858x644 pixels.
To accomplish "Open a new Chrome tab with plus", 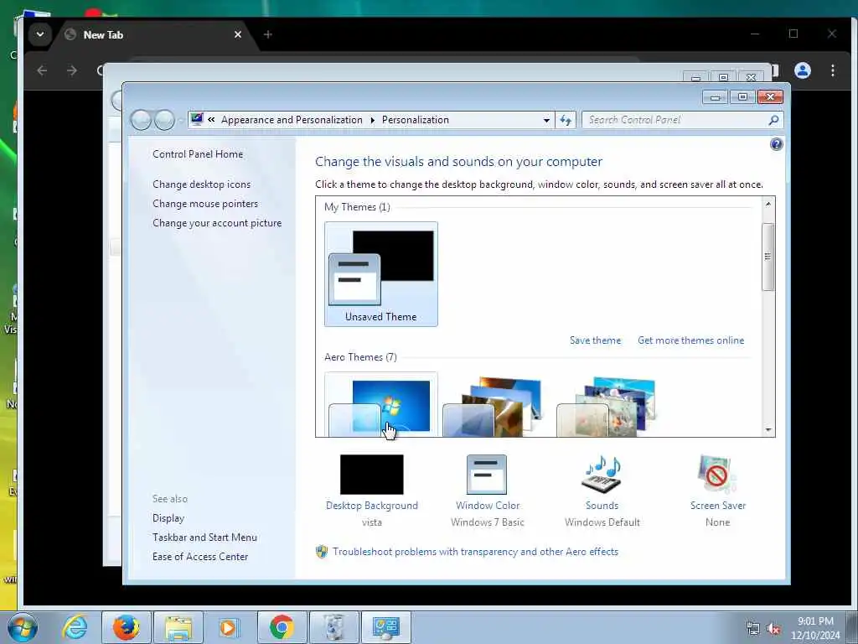I will 267,34.
